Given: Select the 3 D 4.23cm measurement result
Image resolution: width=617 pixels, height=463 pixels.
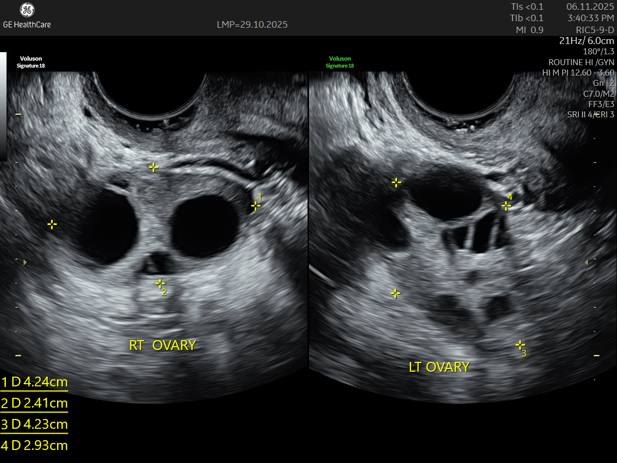Looking at the screenshot, I should tap(35, 424).
